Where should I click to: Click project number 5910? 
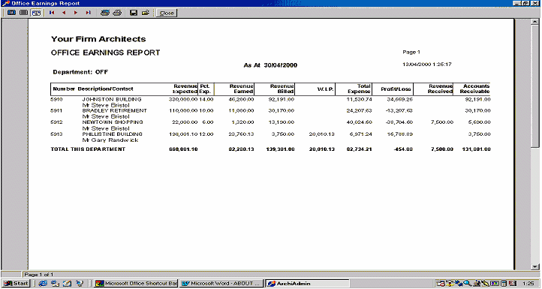[56, 99]
